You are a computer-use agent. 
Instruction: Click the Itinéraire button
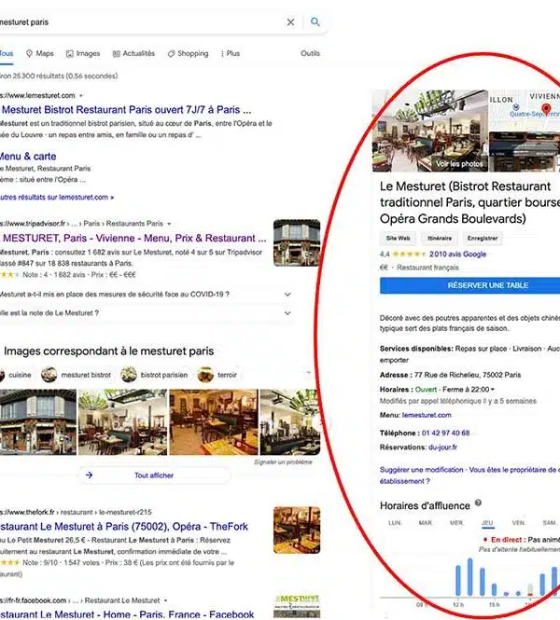(440, 239)
